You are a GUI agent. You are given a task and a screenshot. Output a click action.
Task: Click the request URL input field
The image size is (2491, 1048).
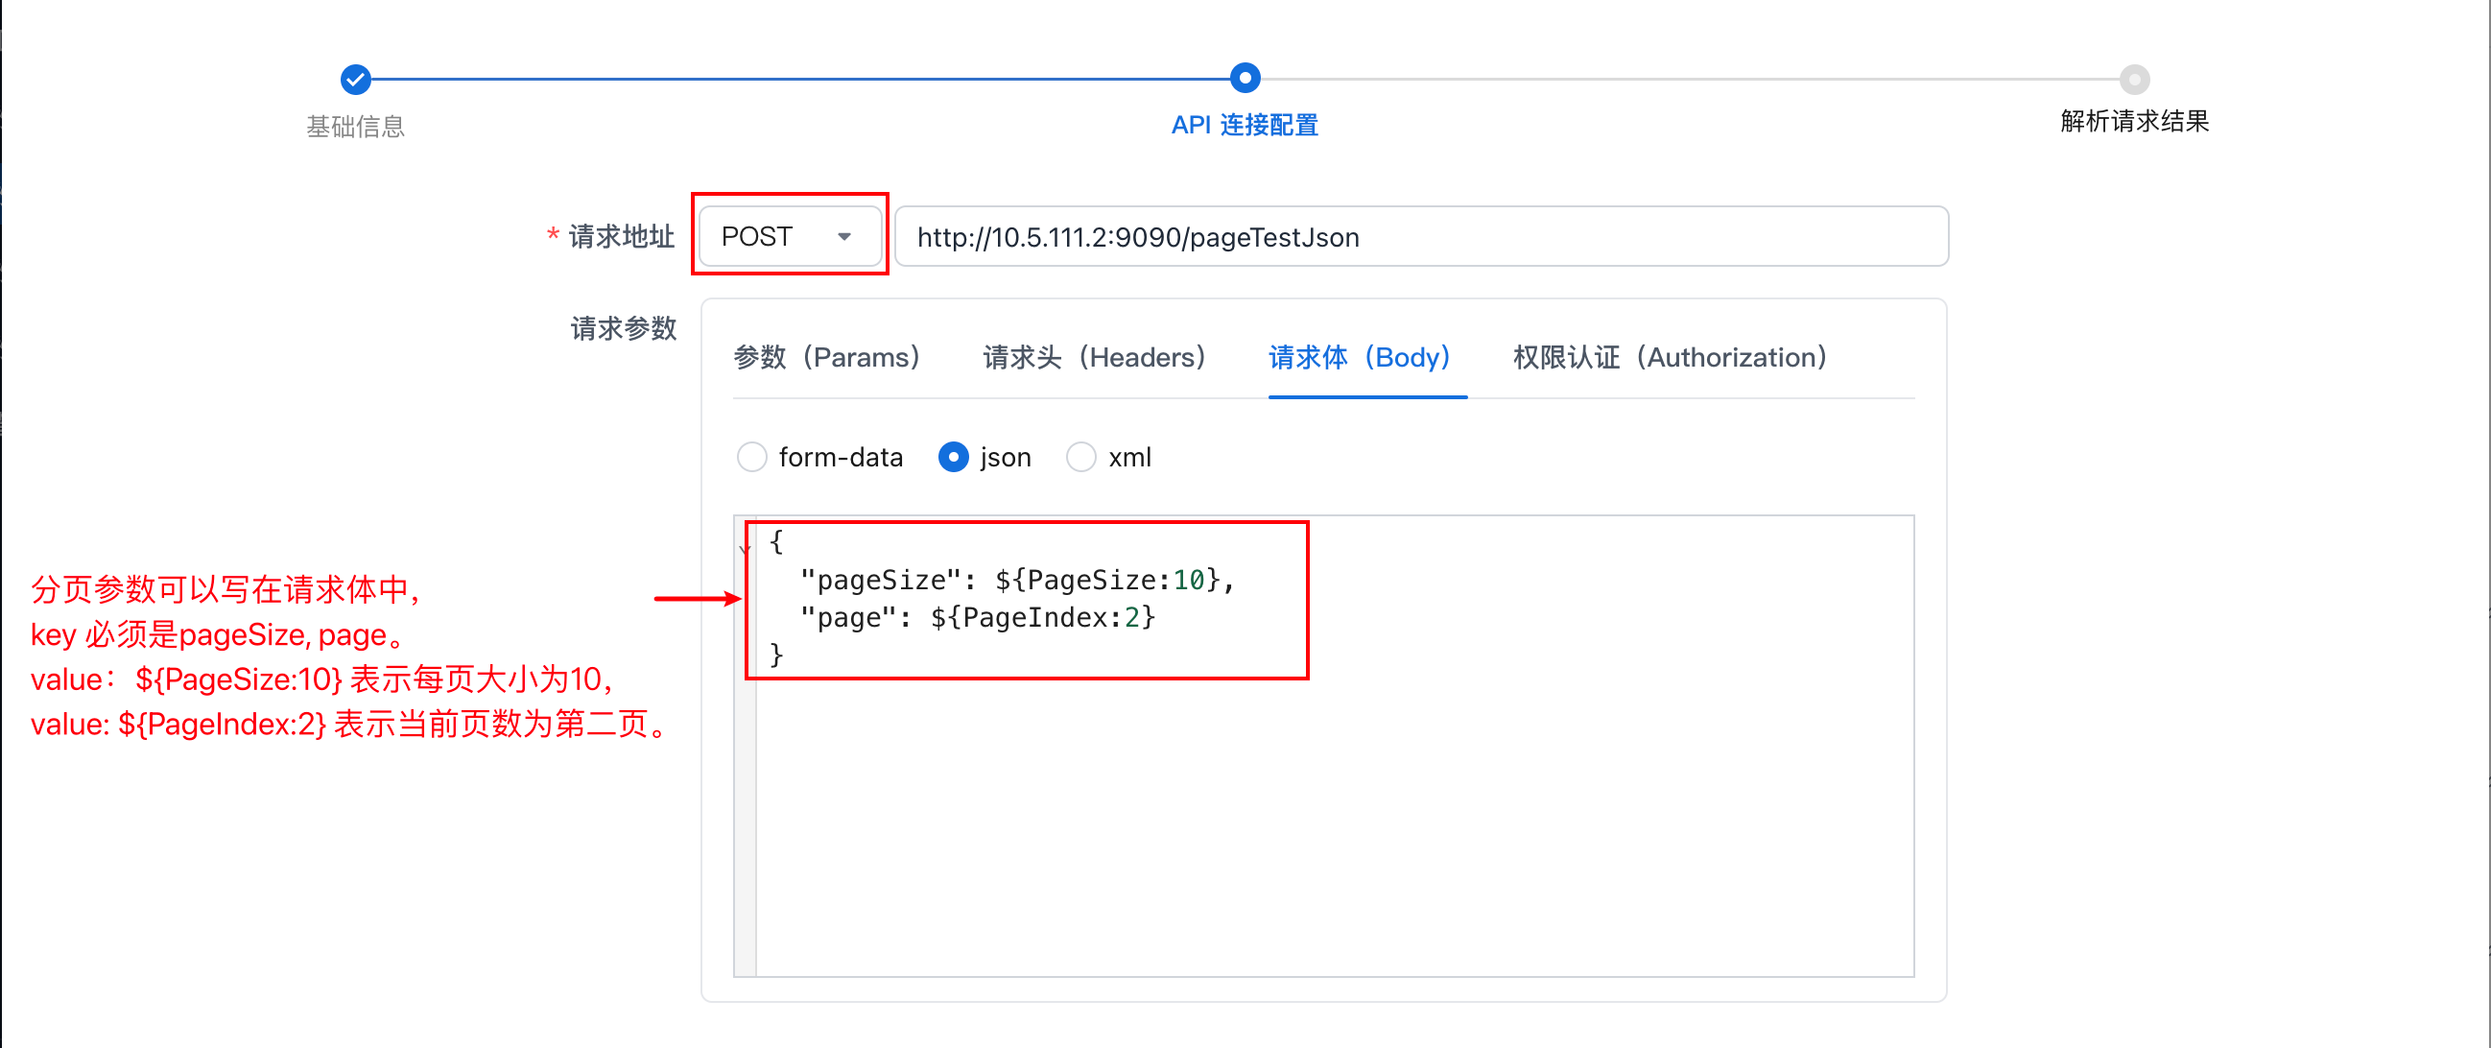[1419, 237]
